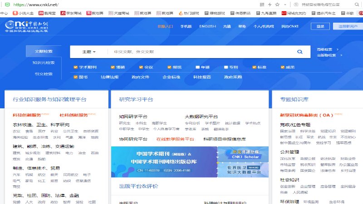
Task: Open the 企业标准 link
Action: click(x=172, y=77)
